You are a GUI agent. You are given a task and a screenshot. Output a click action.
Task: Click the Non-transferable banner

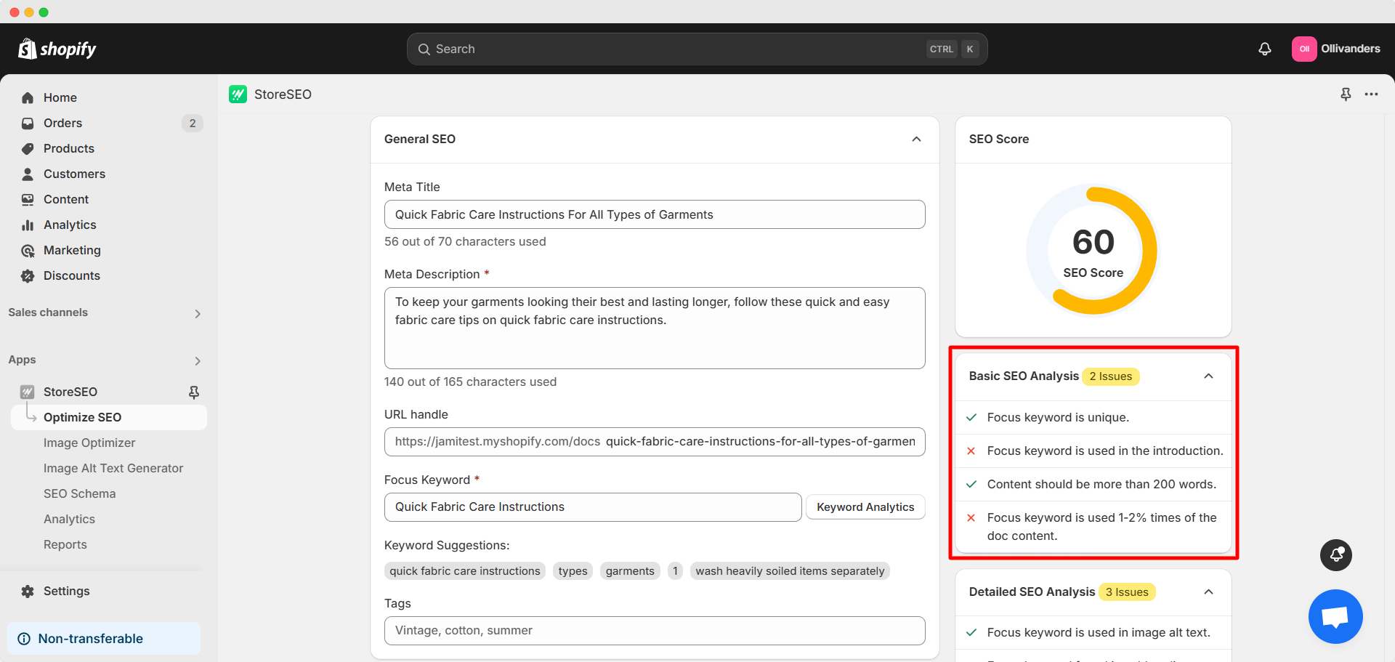pyautogui.click(x=104, y=639)
